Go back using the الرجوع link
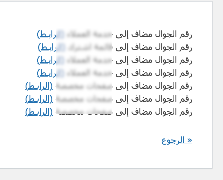223x180 pixels. [173, 140]
